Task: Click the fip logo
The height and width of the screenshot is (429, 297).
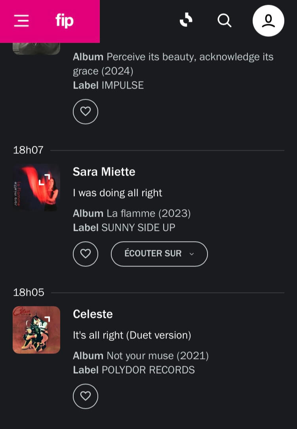Action: (x=65, y=21)
